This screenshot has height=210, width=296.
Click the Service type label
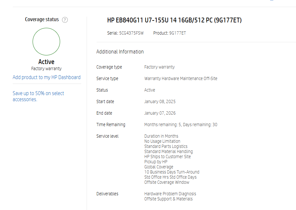pos(107,79)
